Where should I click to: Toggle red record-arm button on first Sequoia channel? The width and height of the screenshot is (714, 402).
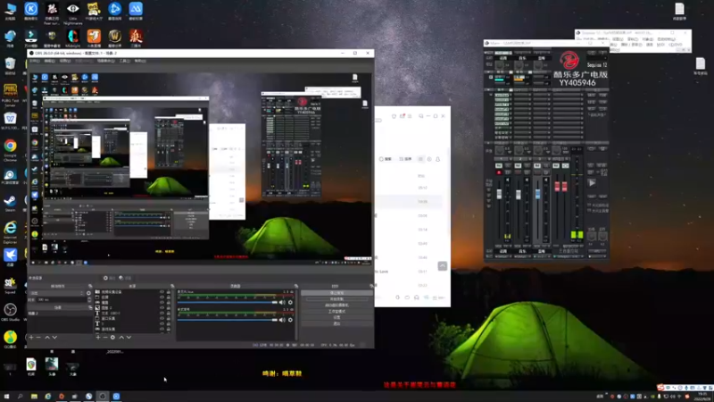(499, 172)
